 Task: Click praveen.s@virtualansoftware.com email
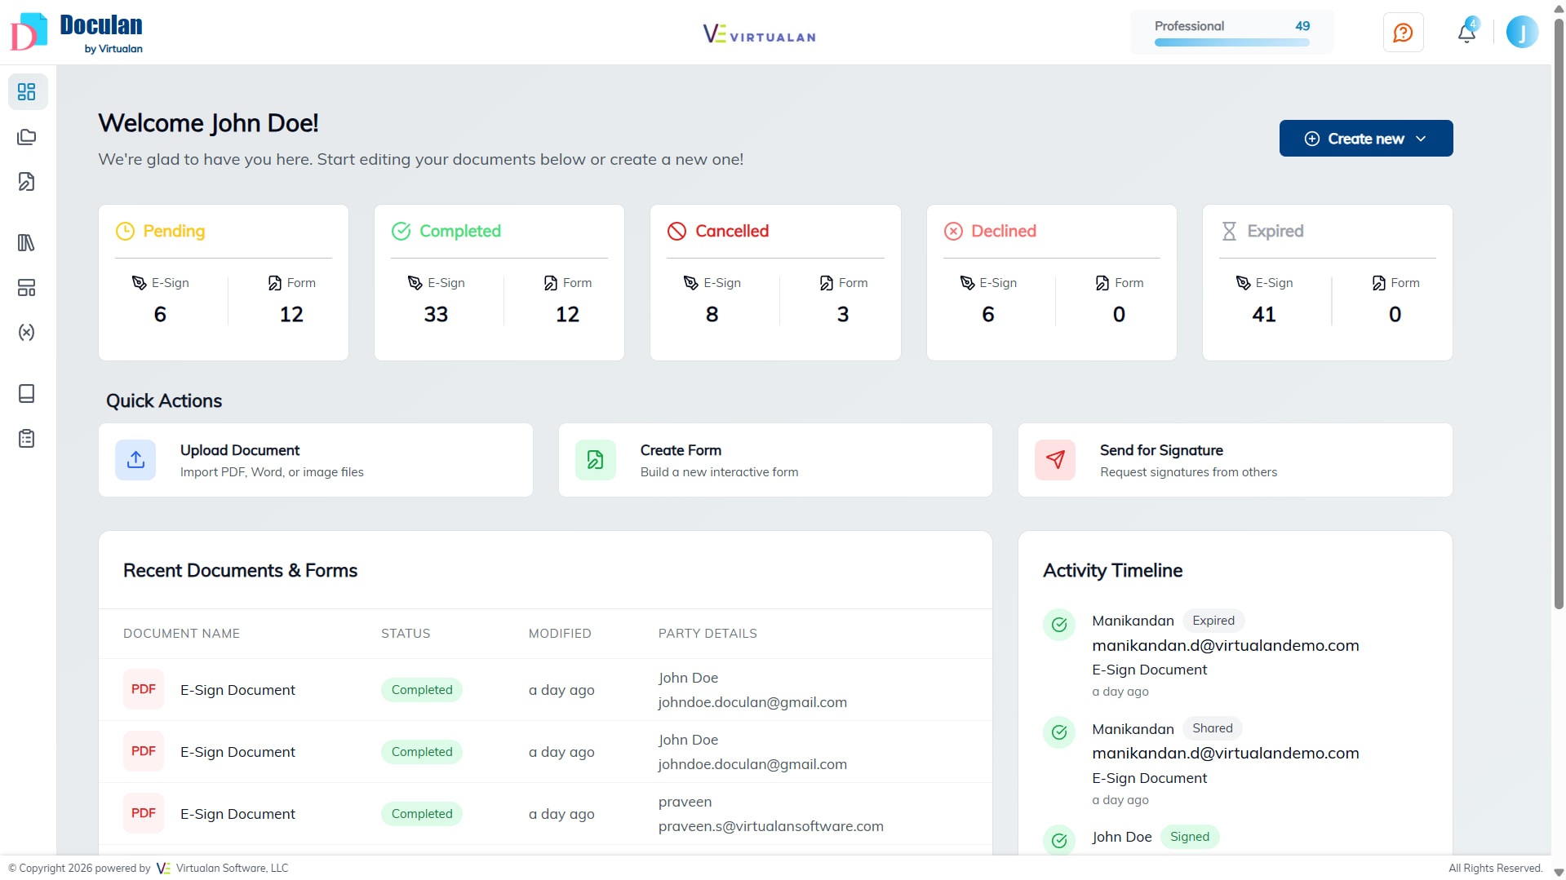point(771,826)
